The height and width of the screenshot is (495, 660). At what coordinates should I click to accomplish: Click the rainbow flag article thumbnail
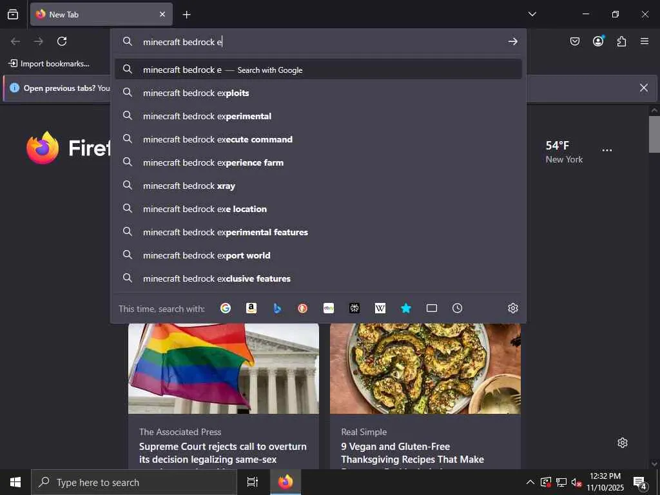tap(224, 369)
